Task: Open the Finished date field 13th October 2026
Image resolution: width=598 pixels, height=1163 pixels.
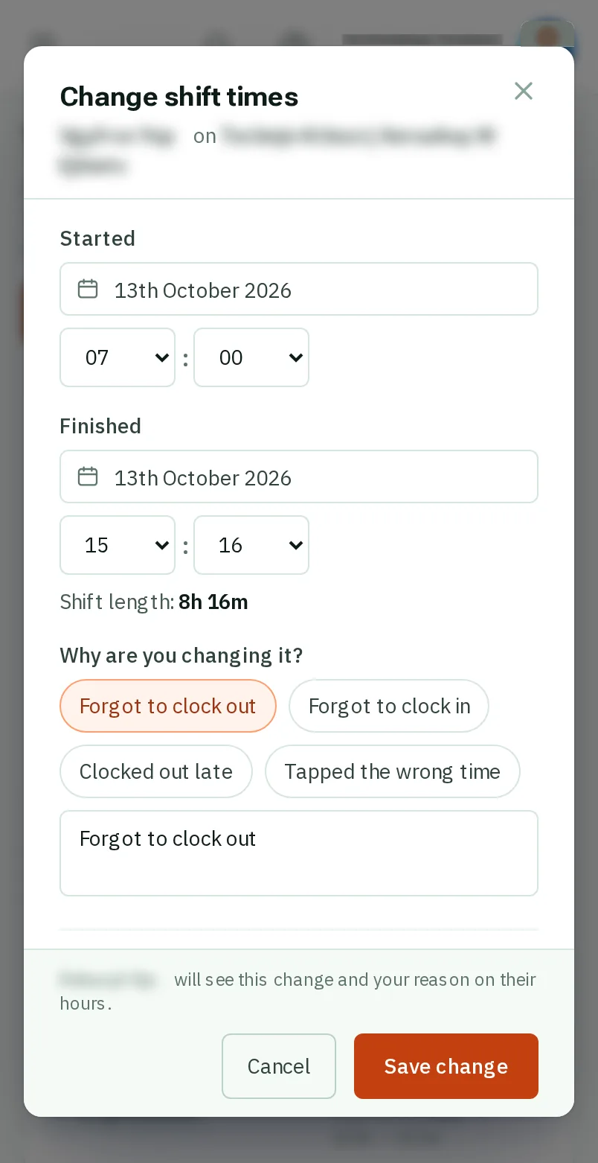Action: [x=299, y=477]
